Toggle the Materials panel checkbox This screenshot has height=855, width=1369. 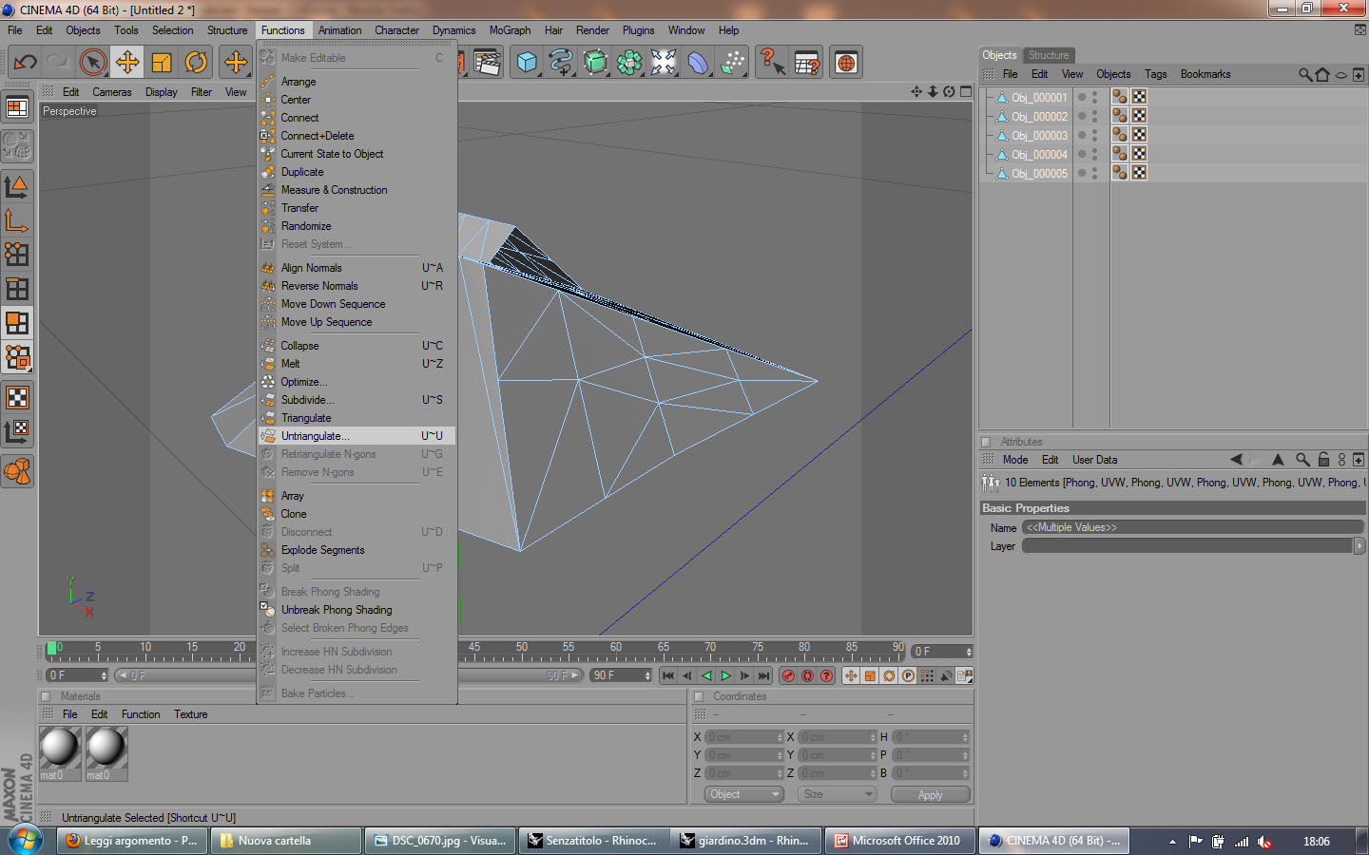click(x=46, y=696)
